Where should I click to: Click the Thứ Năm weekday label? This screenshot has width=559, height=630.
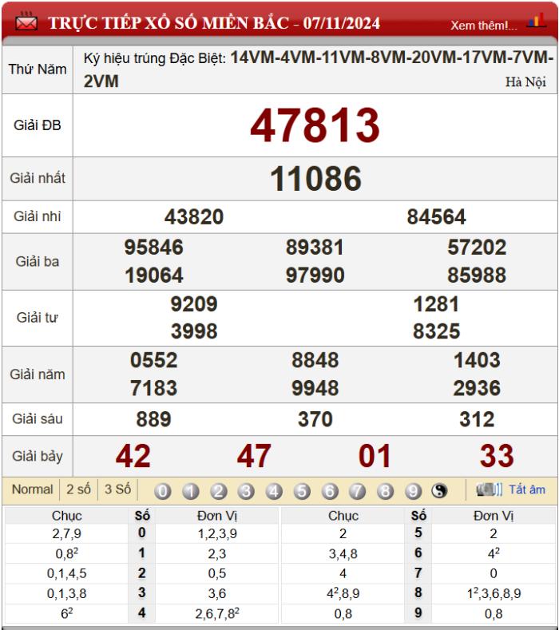(38, 69)
